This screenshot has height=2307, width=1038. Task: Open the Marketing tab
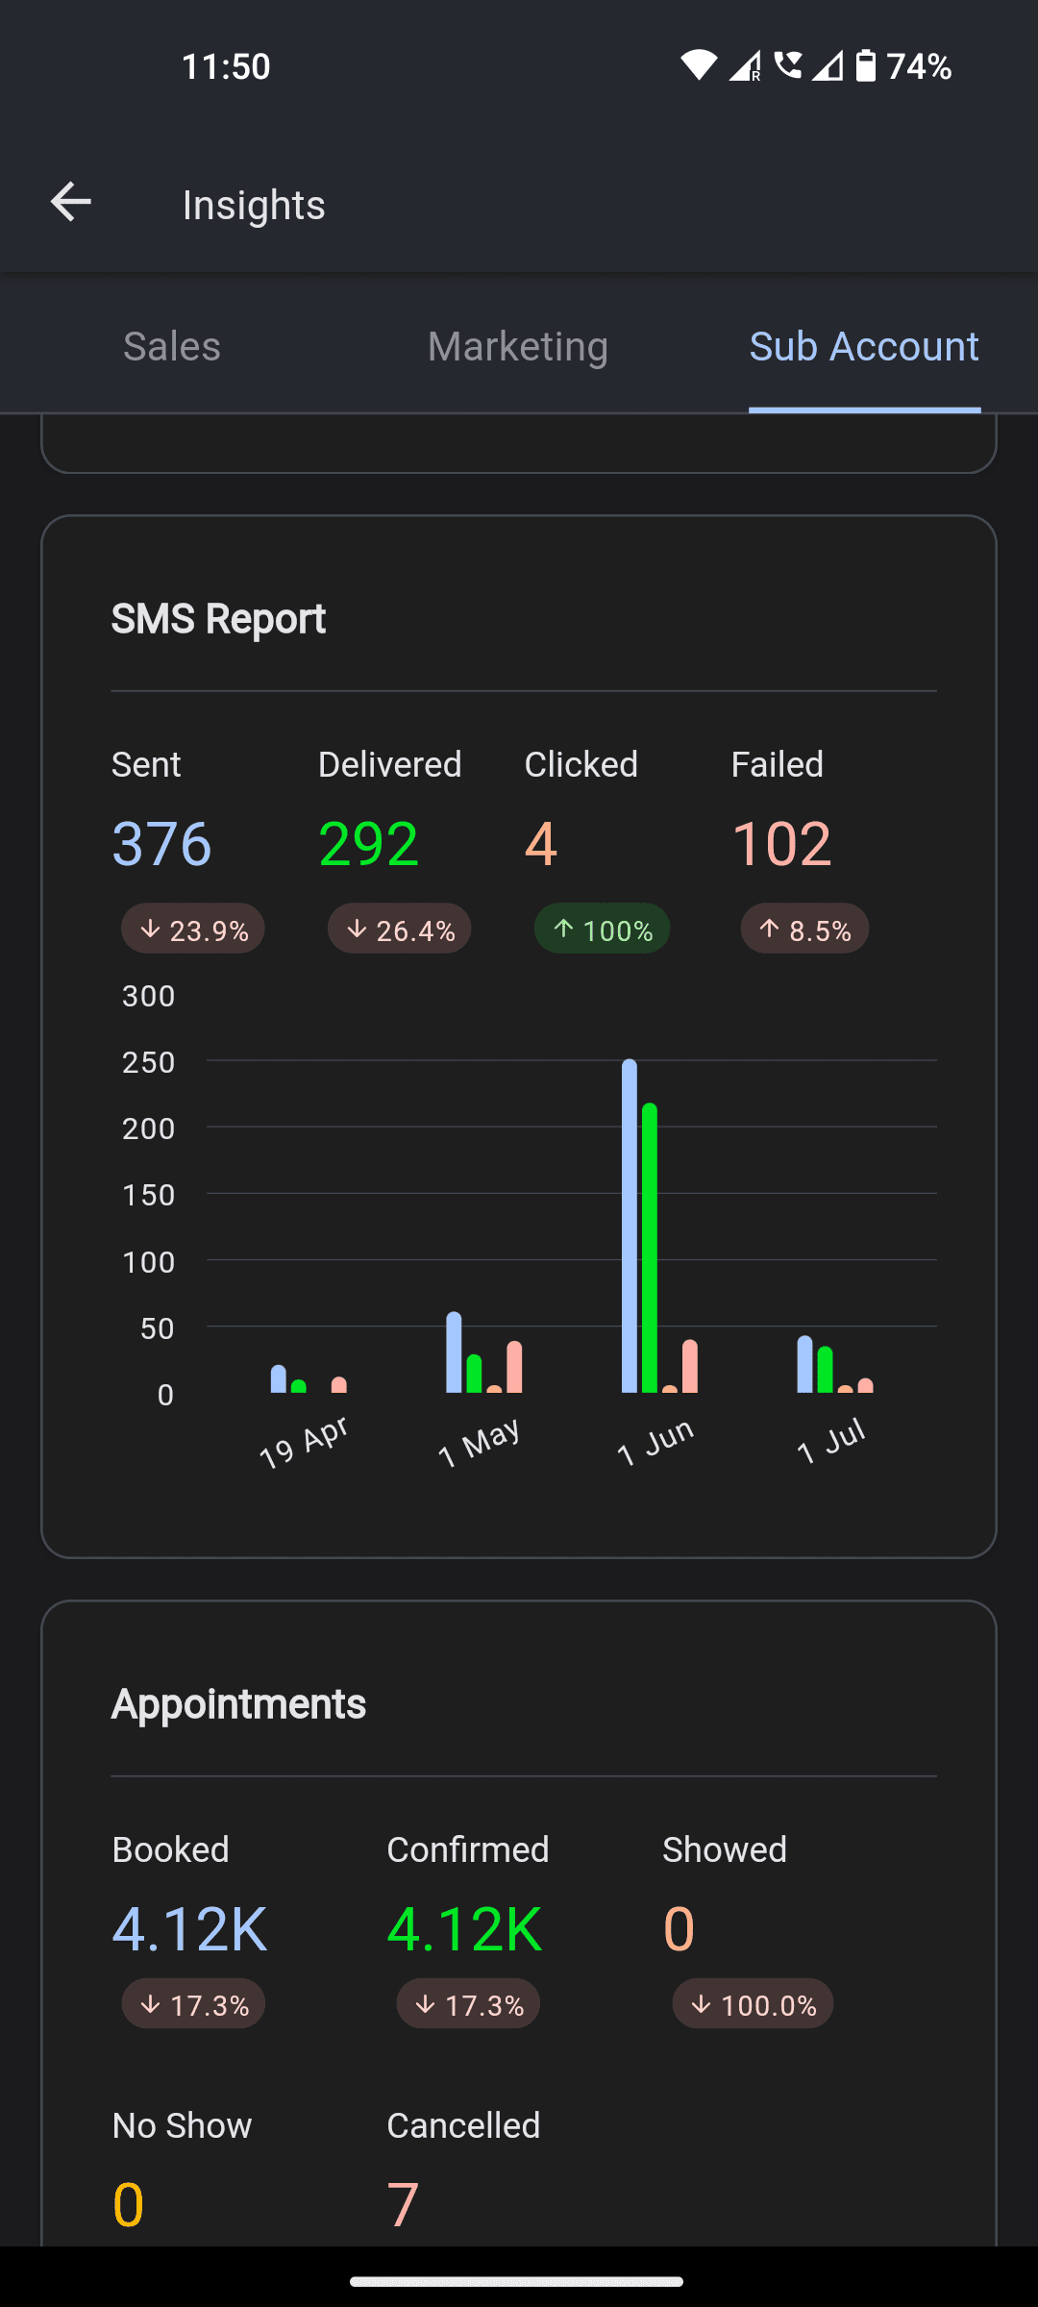coord(518,346)
